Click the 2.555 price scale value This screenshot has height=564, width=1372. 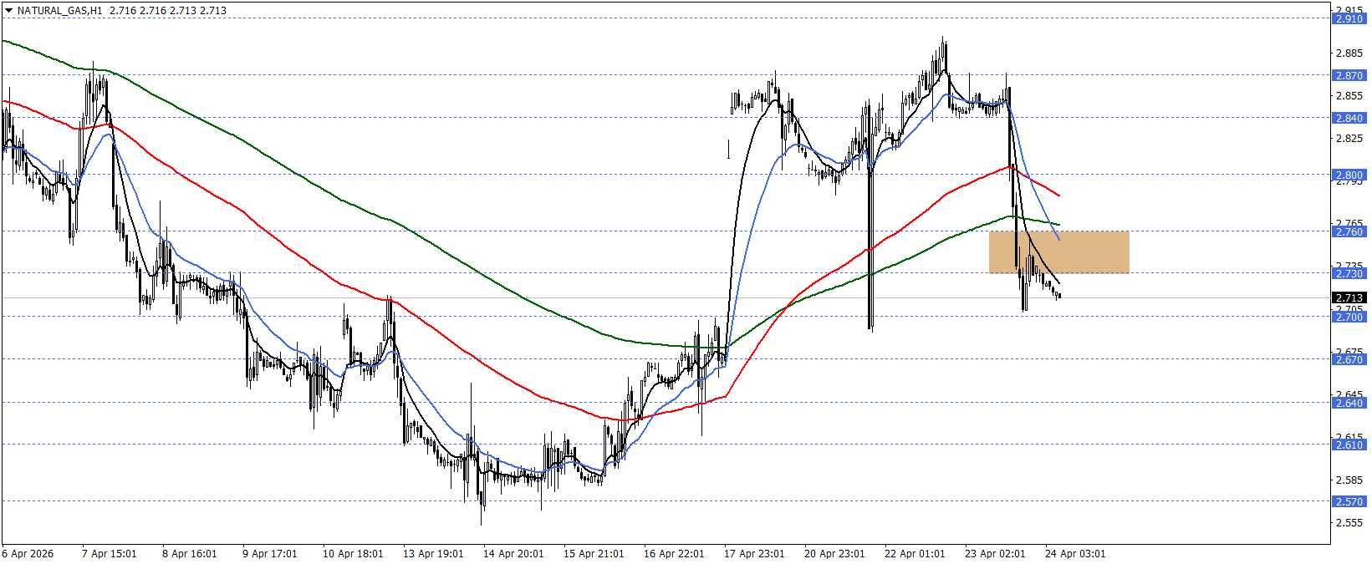(1349, 522)
